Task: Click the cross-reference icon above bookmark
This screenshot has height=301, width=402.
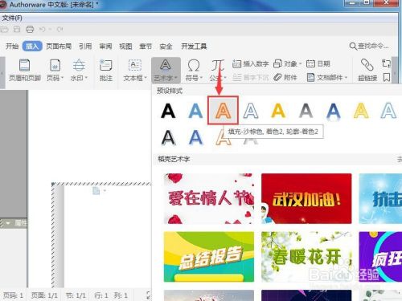Action: point(386,63)
